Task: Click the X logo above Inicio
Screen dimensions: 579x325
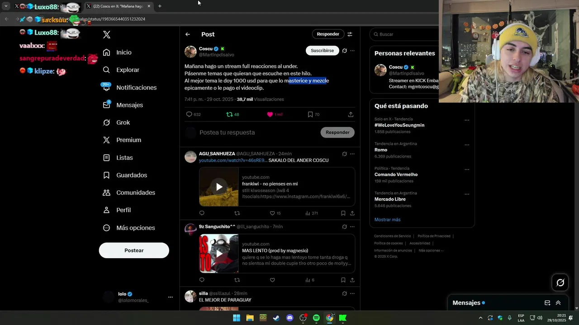Action: (x=106, y=35)
